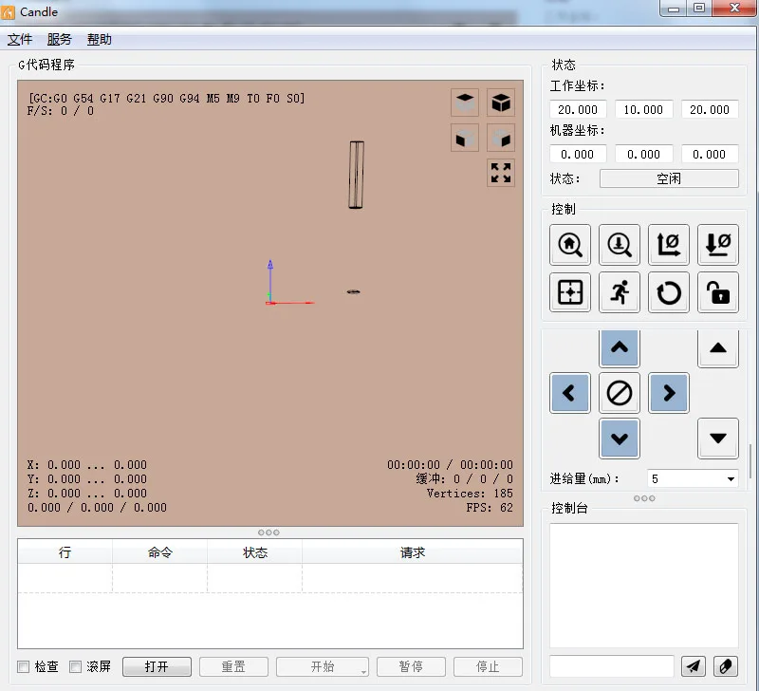Jog Y axis forward with up chevron
The image size is (759, 691).
[x=620, y=348]
